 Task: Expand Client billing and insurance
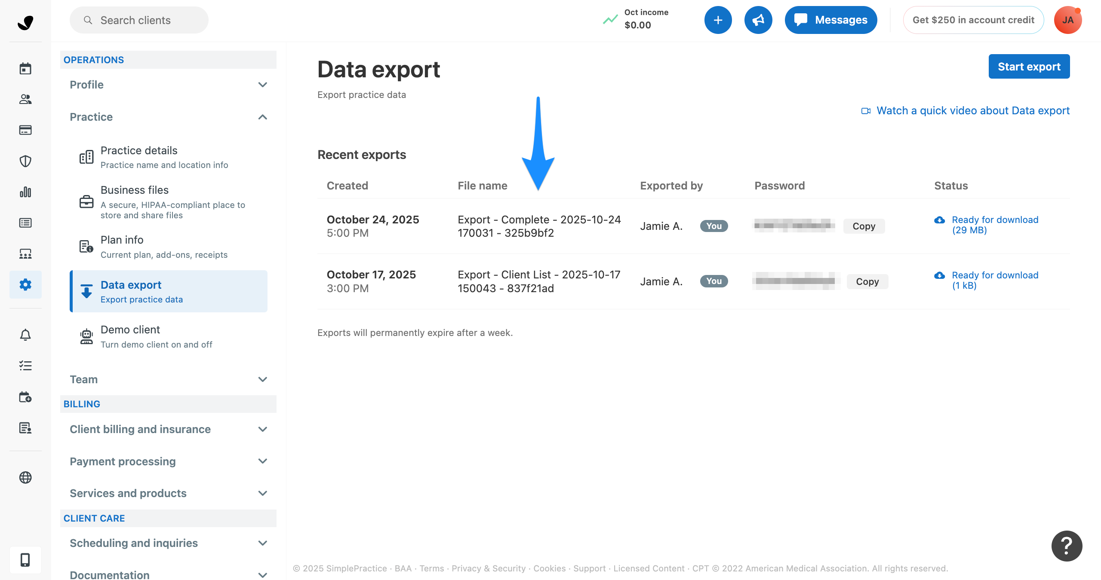pyautogui.click(x=169, y=429)
